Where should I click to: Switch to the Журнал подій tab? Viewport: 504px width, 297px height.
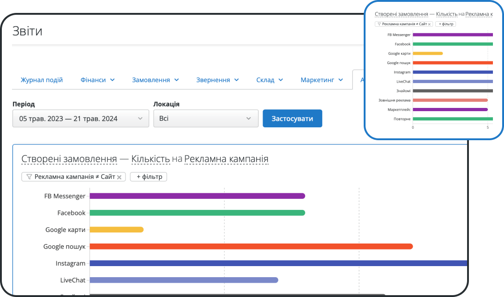[x=42, y=80]
